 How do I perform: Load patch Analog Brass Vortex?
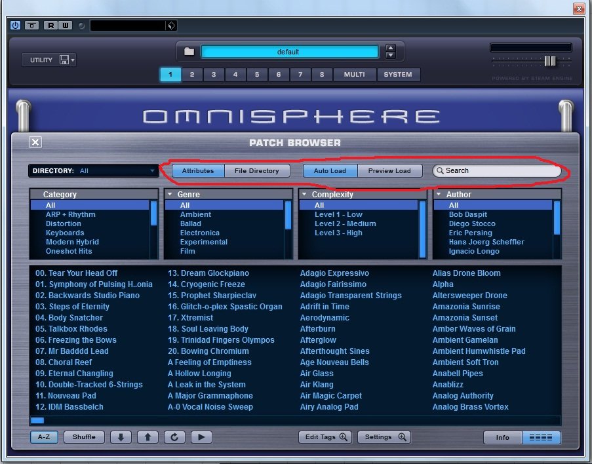471,407
